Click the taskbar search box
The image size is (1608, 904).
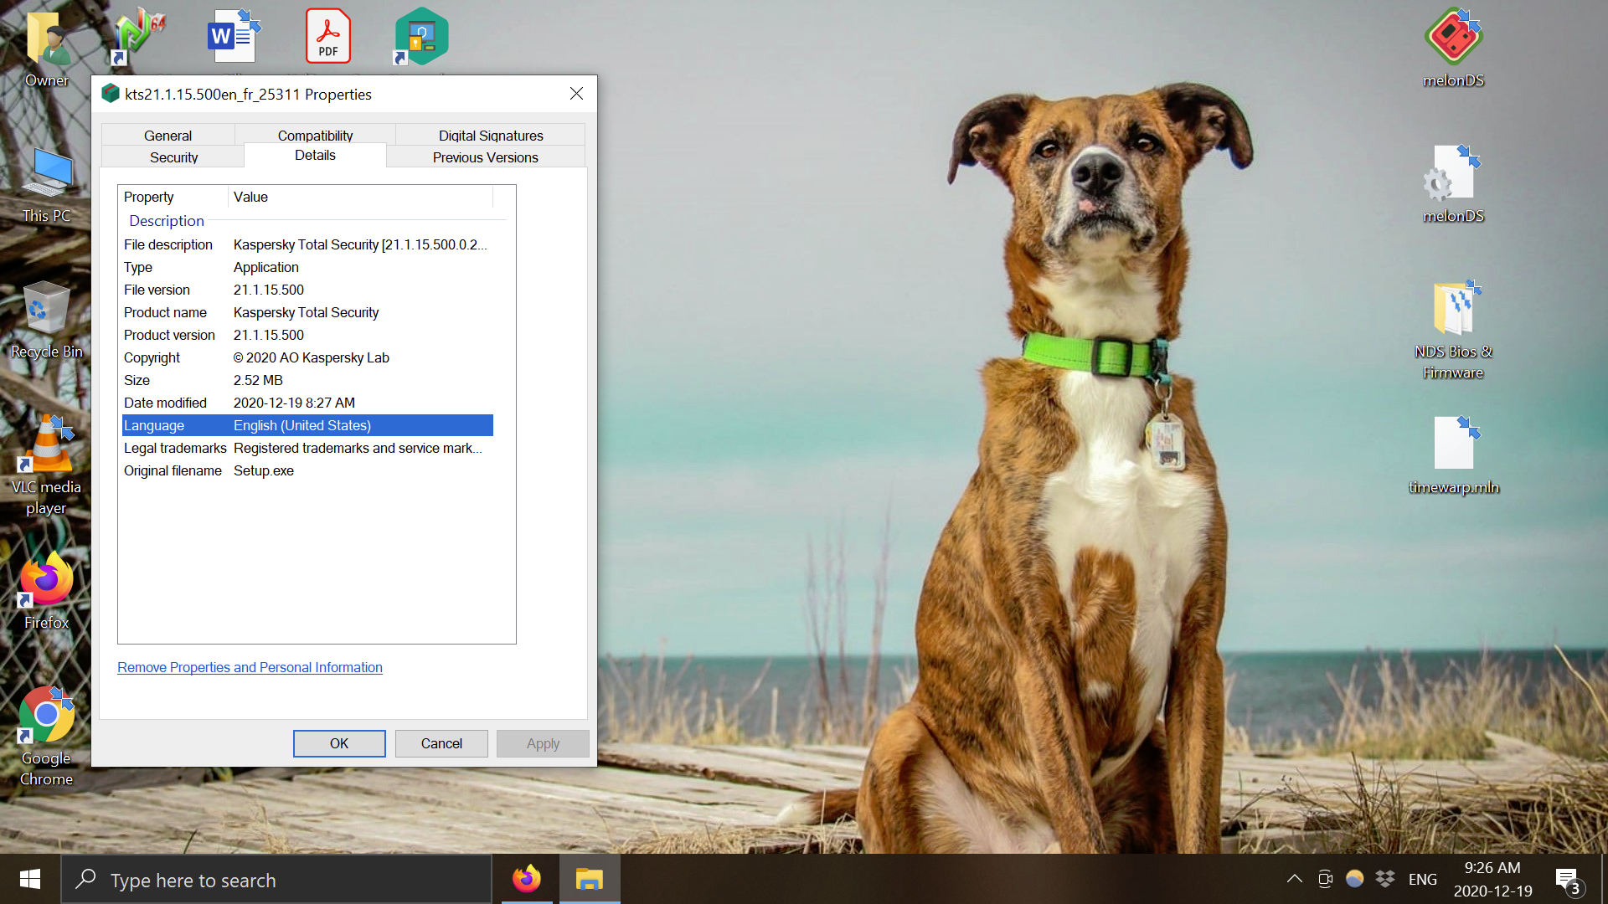276,880
